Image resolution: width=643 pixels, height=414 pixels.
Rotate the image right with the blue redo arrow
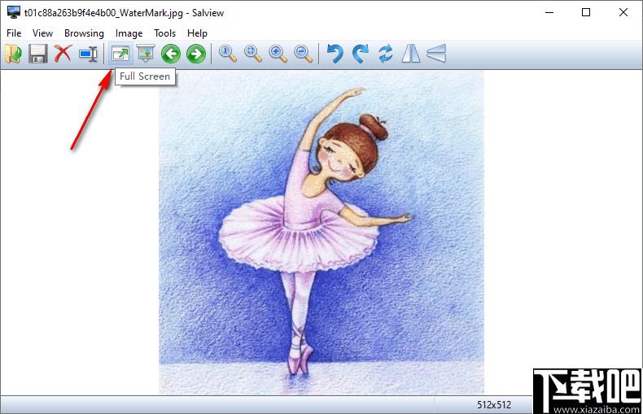360,54
